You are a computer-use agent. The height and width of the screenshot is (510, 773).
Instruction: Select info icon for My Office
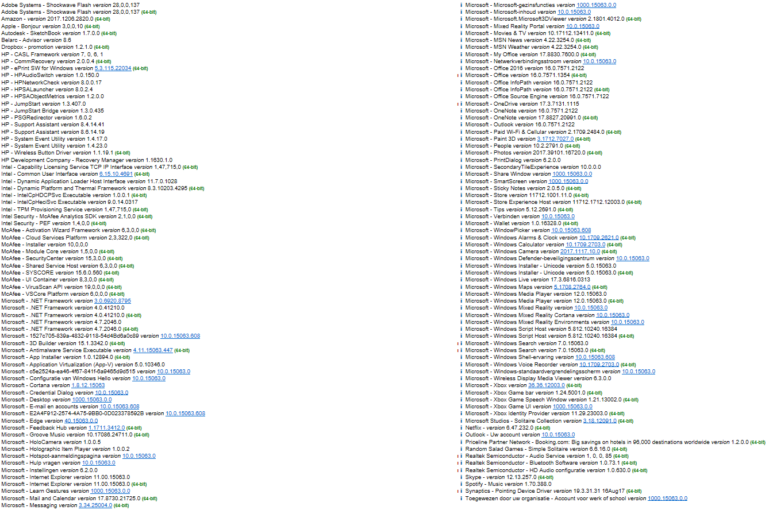coord(461,55)
